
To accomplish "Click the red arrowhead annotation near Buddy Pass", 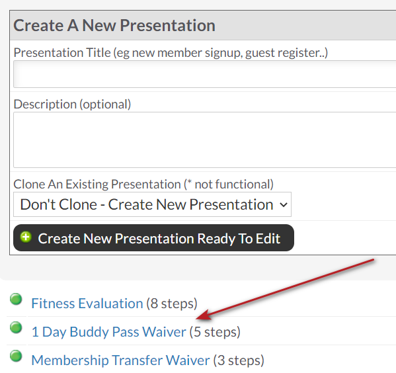I will [204, 315].
